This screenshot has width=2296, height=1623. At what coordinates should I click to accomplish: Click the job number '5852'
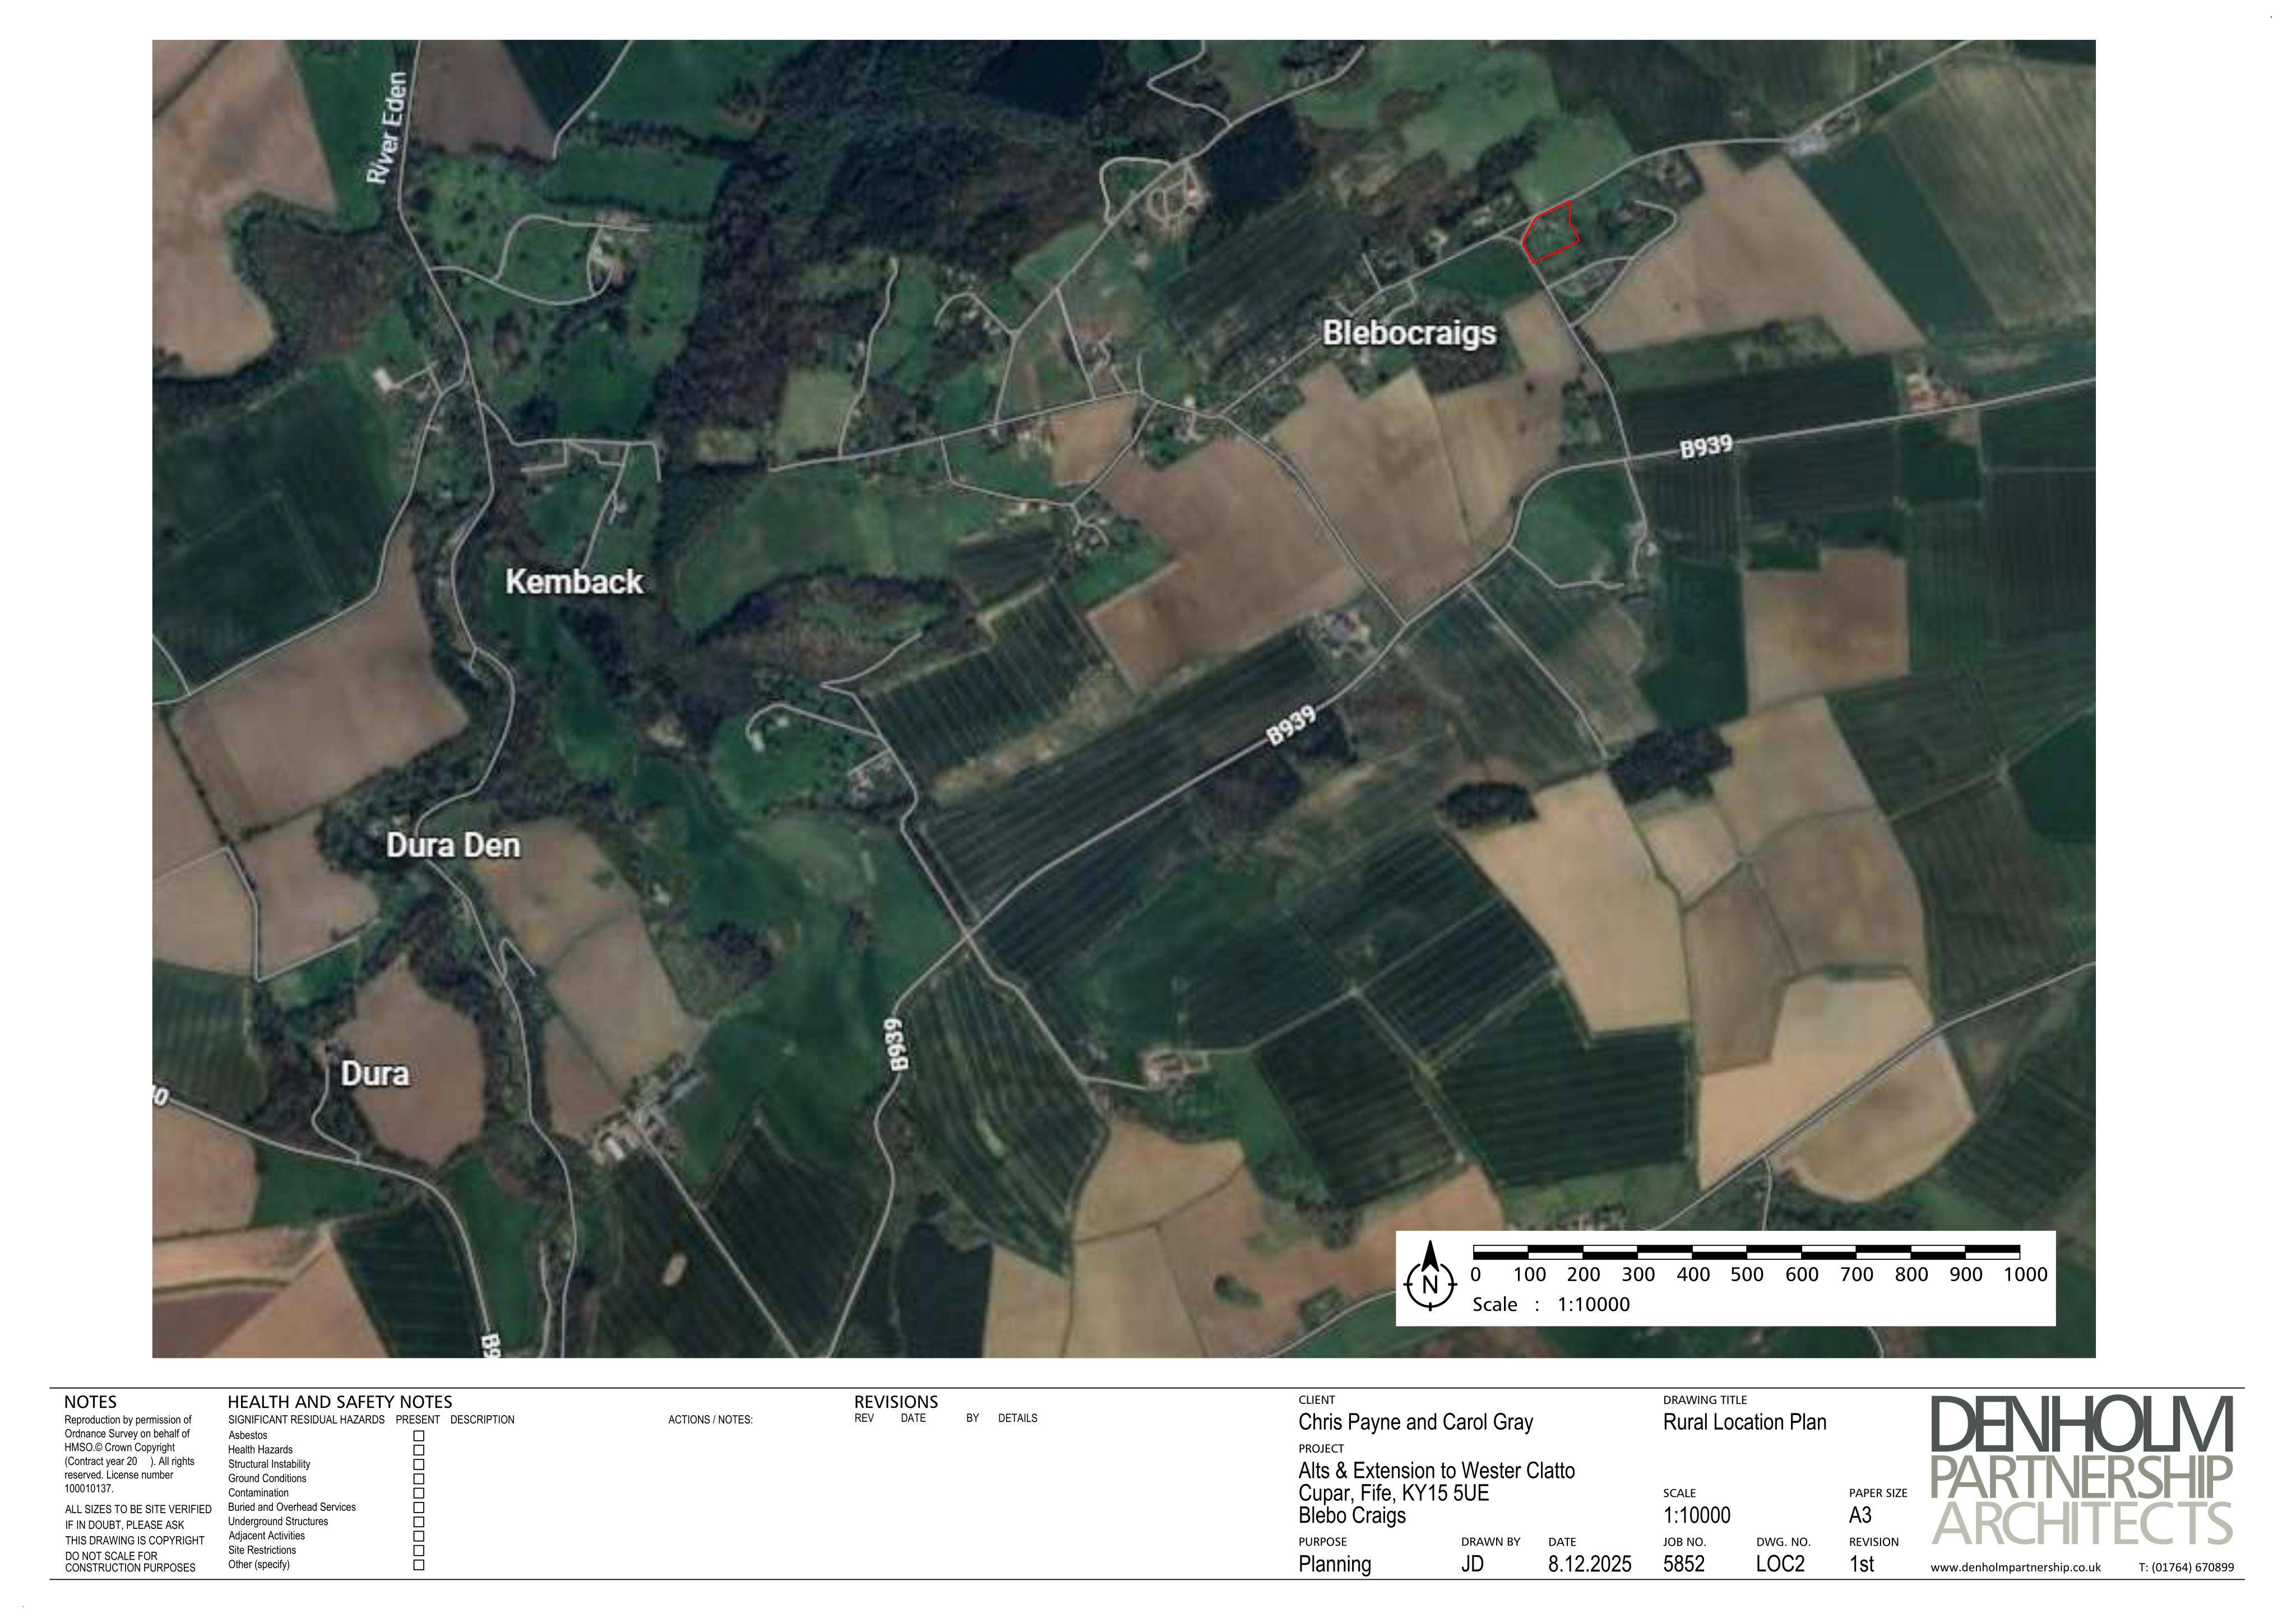(1684, 1564)
